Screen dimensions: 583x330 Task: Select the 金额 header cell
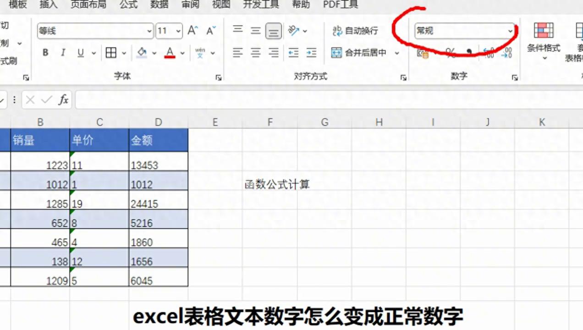pos(159,140)
